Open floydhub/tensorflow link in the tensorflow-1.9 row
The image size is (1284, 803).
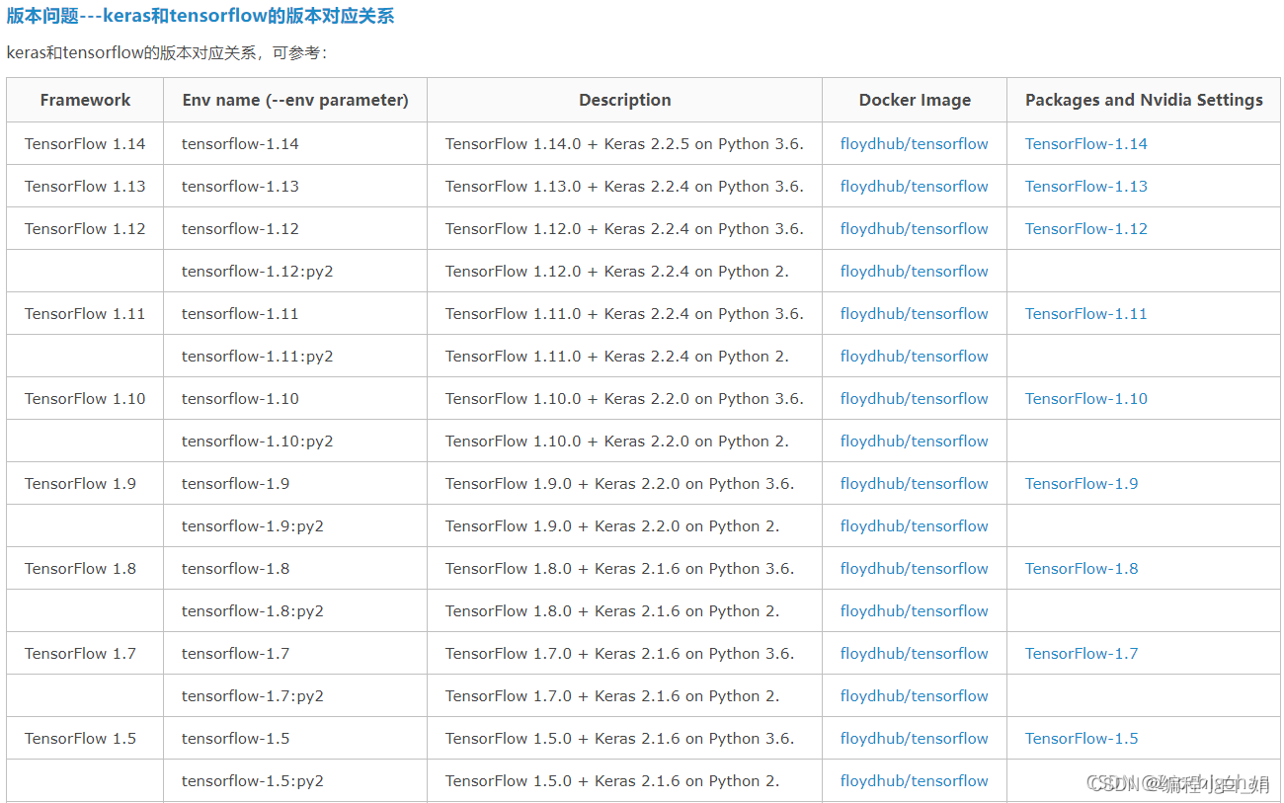tap(914, 484)
